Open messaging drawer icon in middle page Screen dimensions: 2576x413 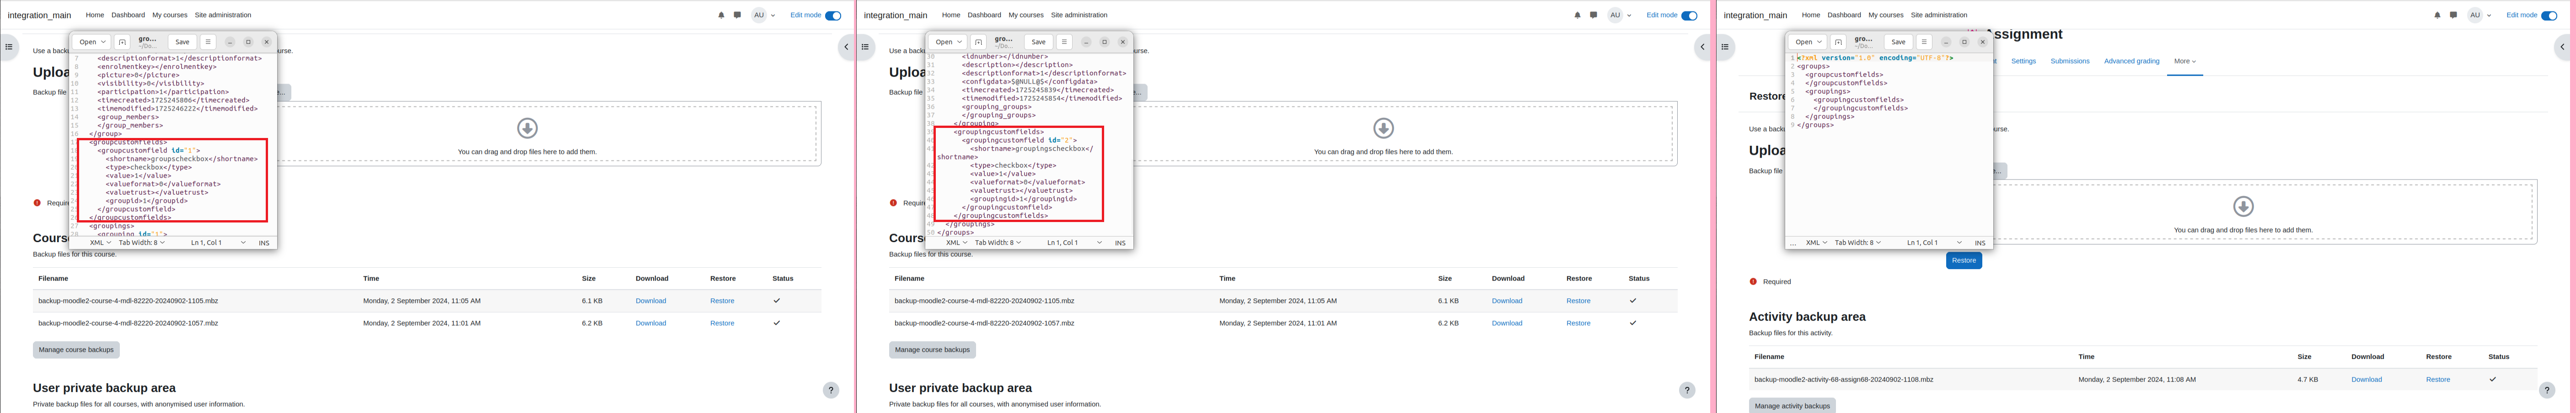point(1593,15)
